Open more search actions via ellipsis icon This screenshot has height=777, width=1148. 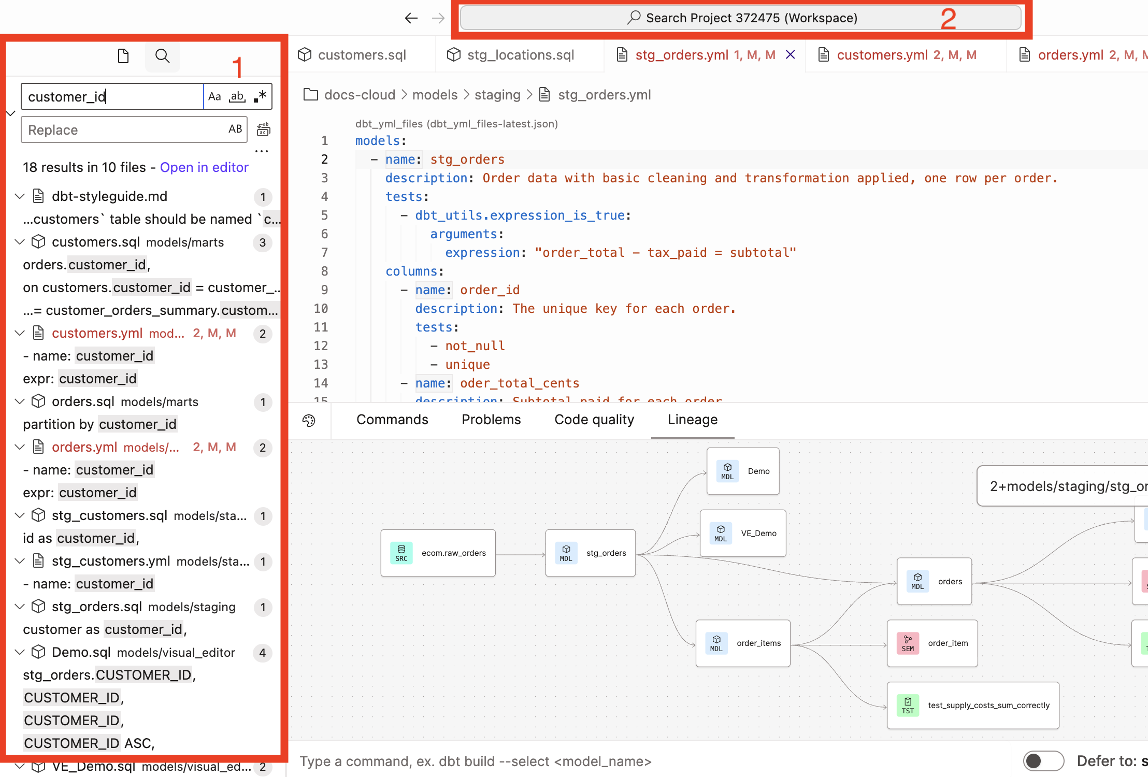coord(262,151)
